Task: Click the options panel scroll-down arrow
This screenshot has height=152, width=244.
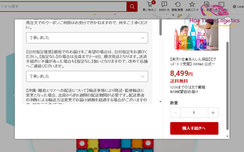Action: 161,102
